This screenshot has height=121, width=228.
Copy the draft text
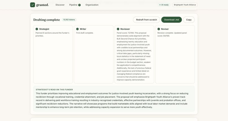[189, 20]
